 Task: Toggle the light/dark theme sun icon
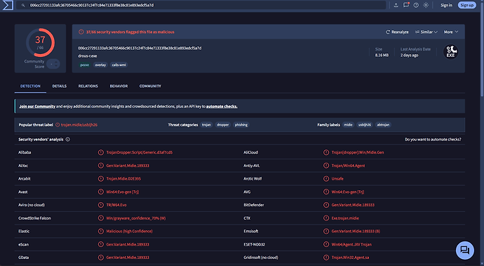(x=426, y=5)
